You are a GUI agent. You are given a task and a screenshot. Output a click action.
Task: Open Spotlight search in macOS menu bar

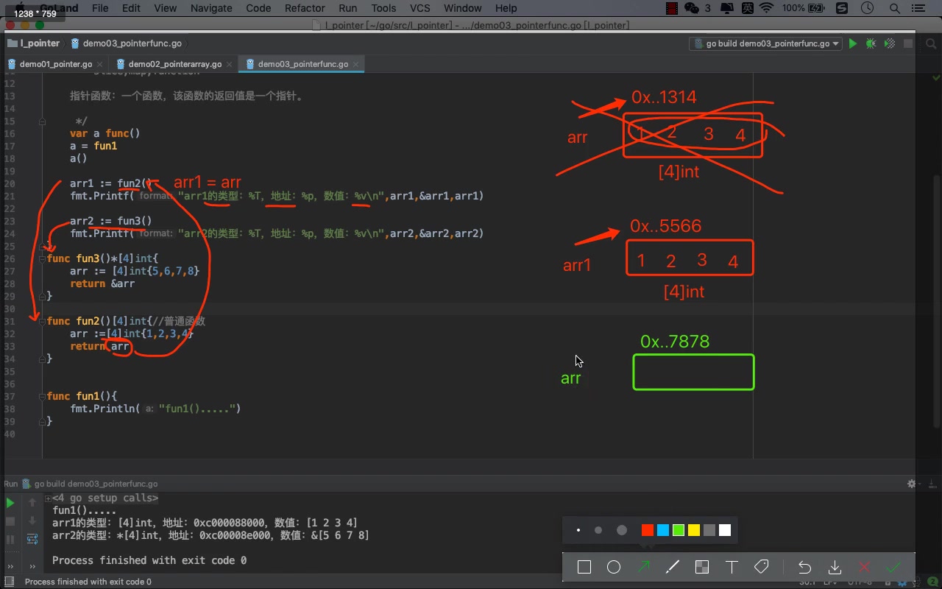click(895, 8)
